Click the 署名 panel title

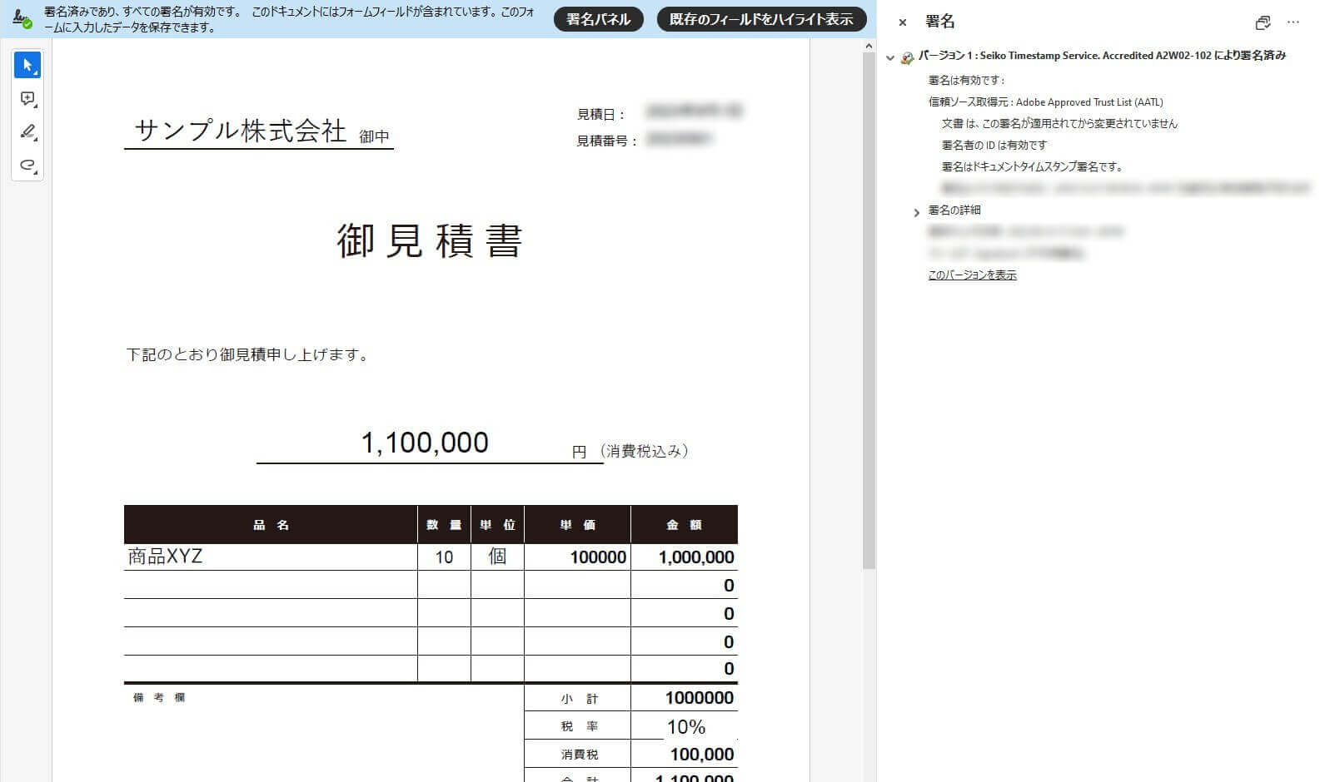[940, 22]
